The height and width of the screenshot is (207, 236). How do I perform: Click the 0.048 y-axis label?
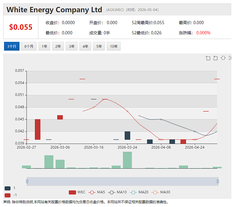[x=19, y=107]
